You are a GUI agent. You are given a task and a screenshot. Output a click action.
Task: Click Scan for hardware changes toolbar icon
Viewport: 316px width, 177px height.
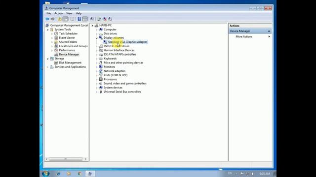(x=92, y=19)
